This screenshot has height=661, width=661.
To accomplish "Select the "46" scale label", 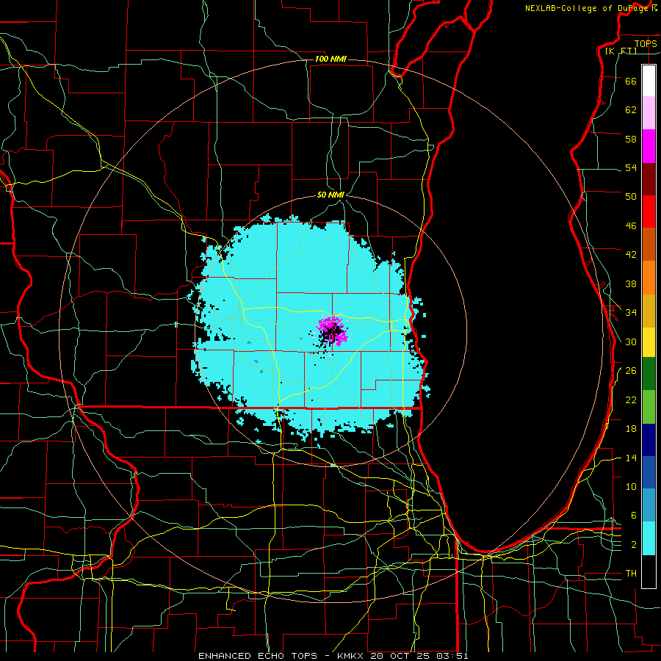I will (631, 226).
